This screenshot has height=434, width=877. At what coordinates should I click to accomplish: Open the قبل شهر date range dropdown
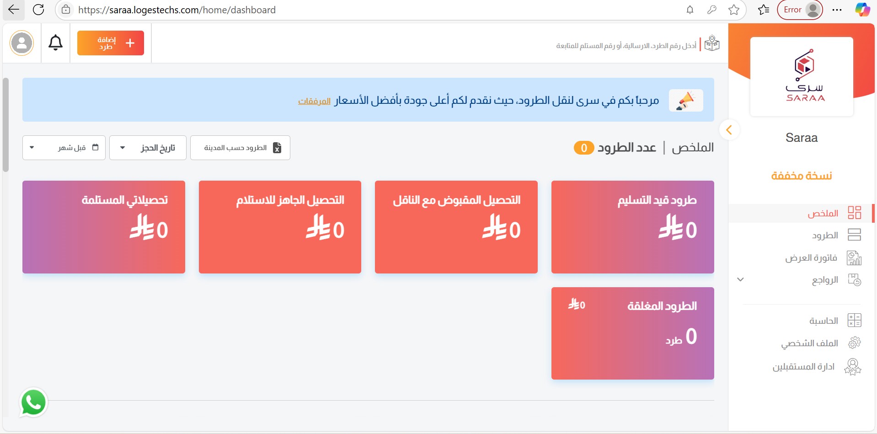64,148
